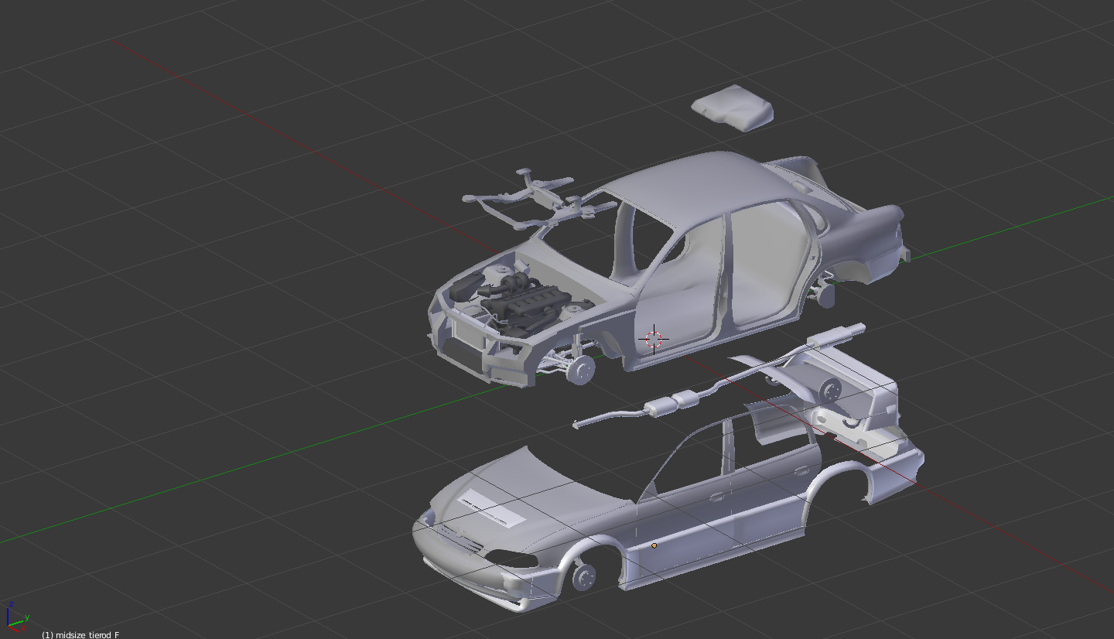Click the orange object origin dot
This screenshot has width=1114, height=639.
(x=654, y=545)
